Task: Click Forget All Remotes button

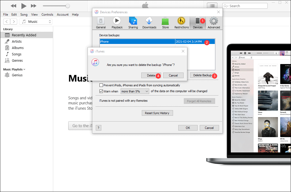Action: pyautogui.click(x=199, y=101)
